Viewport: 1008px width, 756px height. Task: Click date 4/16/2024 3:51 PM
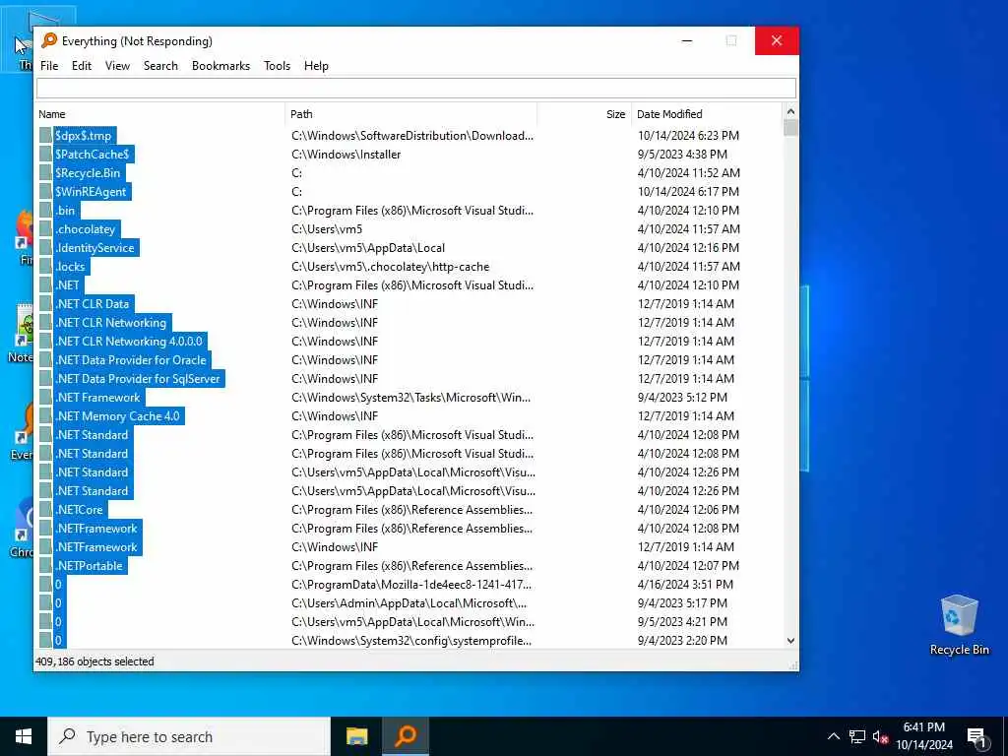pyautogui.click(x=685, y=585)
